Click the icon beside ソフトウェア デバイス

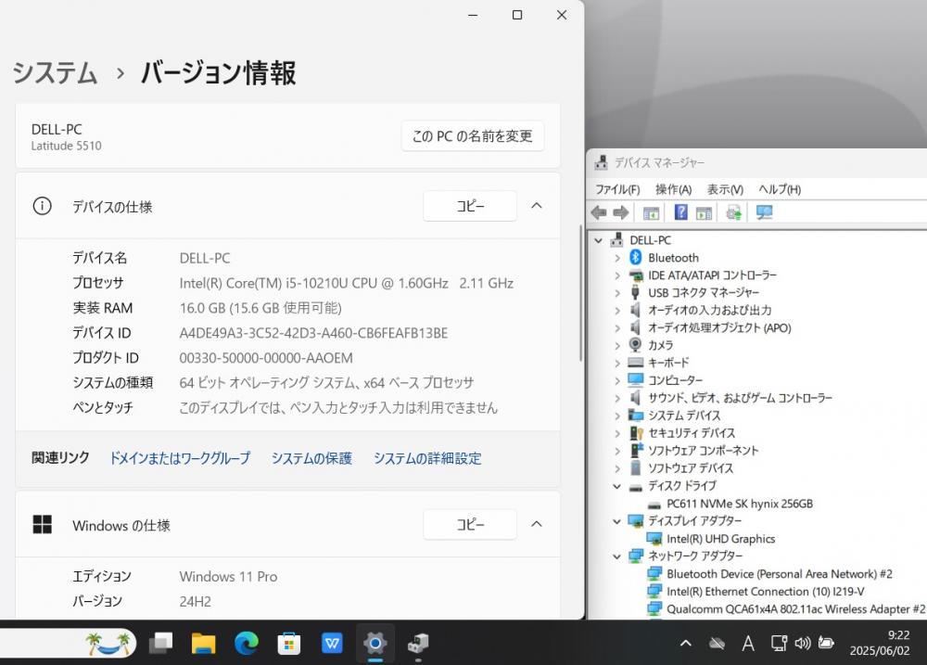tap(636, 468)
